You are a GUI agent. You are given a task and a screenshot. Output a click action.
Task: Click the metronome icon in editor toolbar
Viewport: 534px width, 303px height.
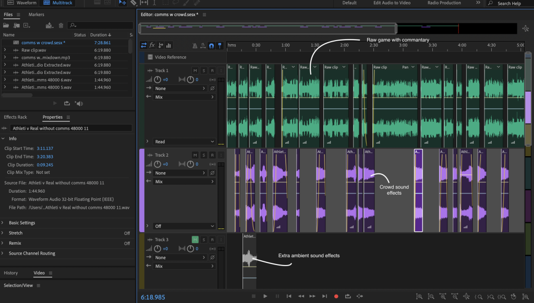195,46
